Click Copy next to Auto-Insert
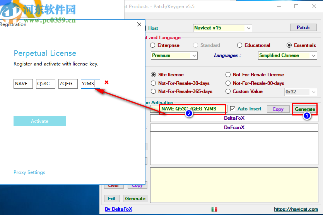Screen dimensions: 323x215 pos(278,109)
